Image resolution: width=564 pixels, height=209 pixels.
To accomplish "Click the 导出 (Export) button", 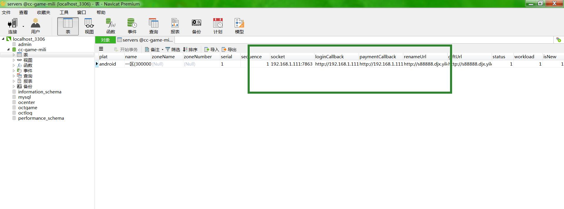I will pos(229,49).
